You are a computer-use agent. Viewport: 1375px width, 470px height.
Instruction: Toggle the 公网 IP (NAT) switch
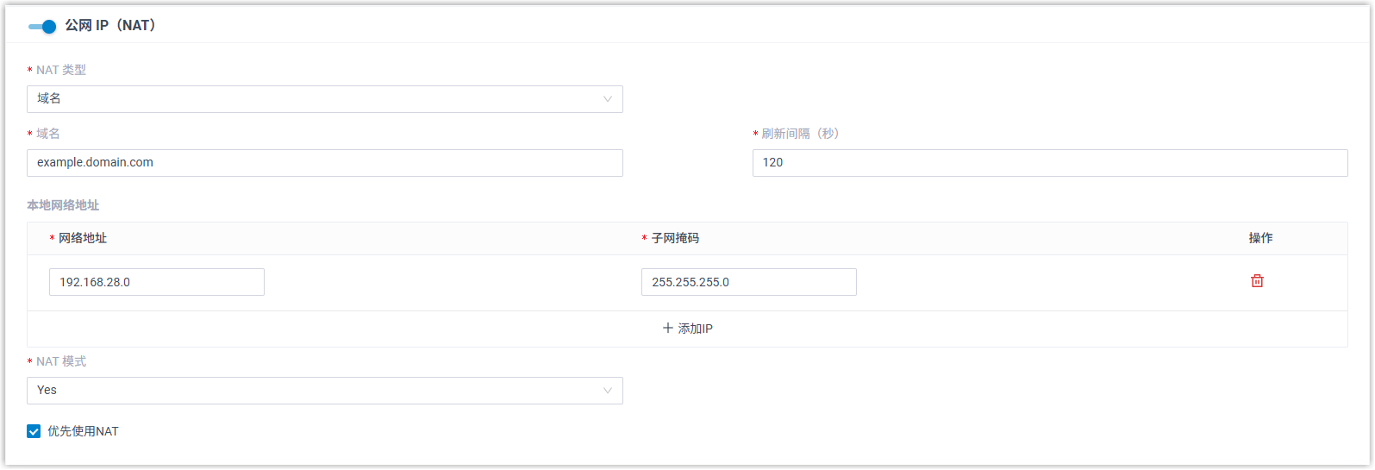point(41,27)
